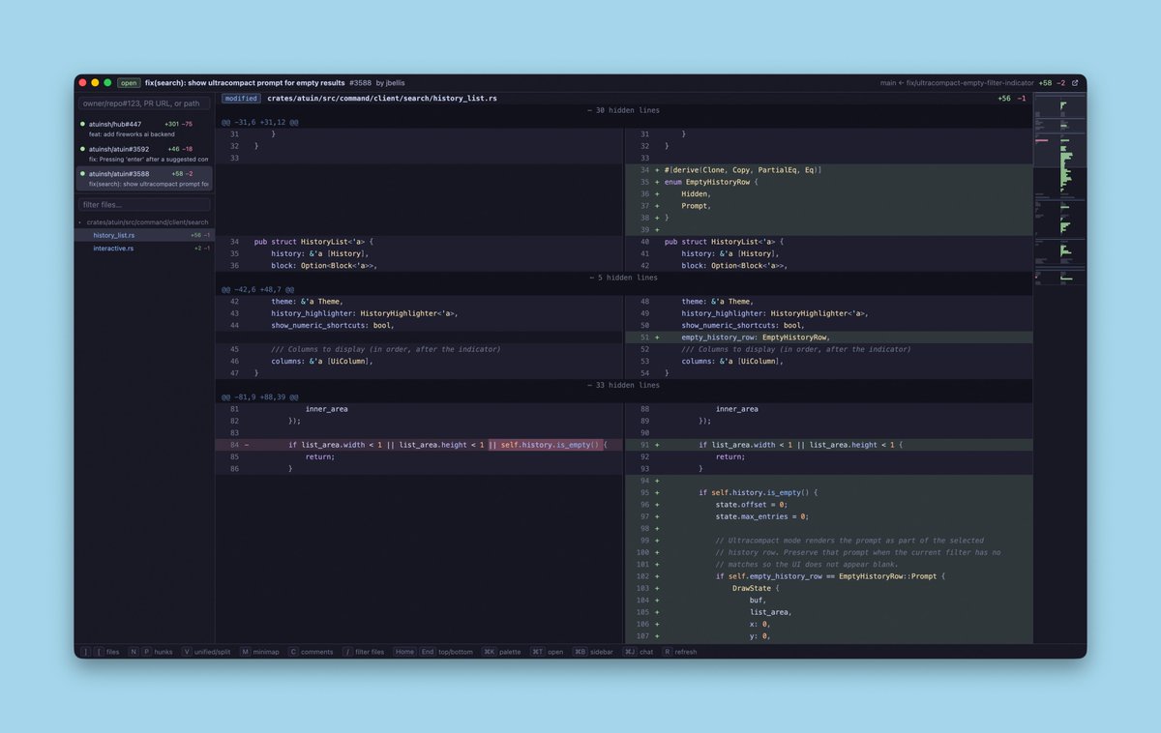
Task: Click line 103 'DrawState {'
Action: [x=828, y=588]
